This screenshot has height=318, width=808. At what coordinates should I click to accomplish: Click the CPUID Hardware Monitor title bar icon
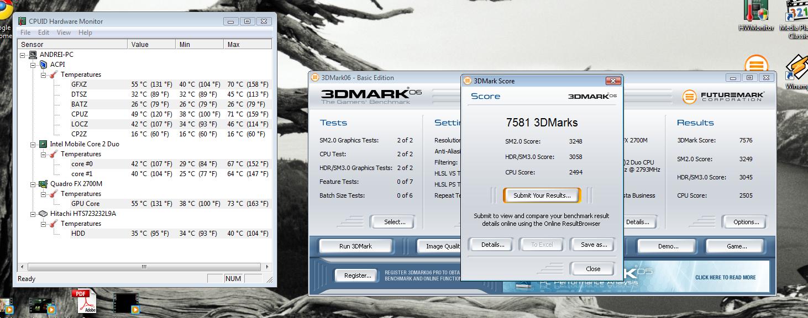pyautogui.click(x=22, y=22)
